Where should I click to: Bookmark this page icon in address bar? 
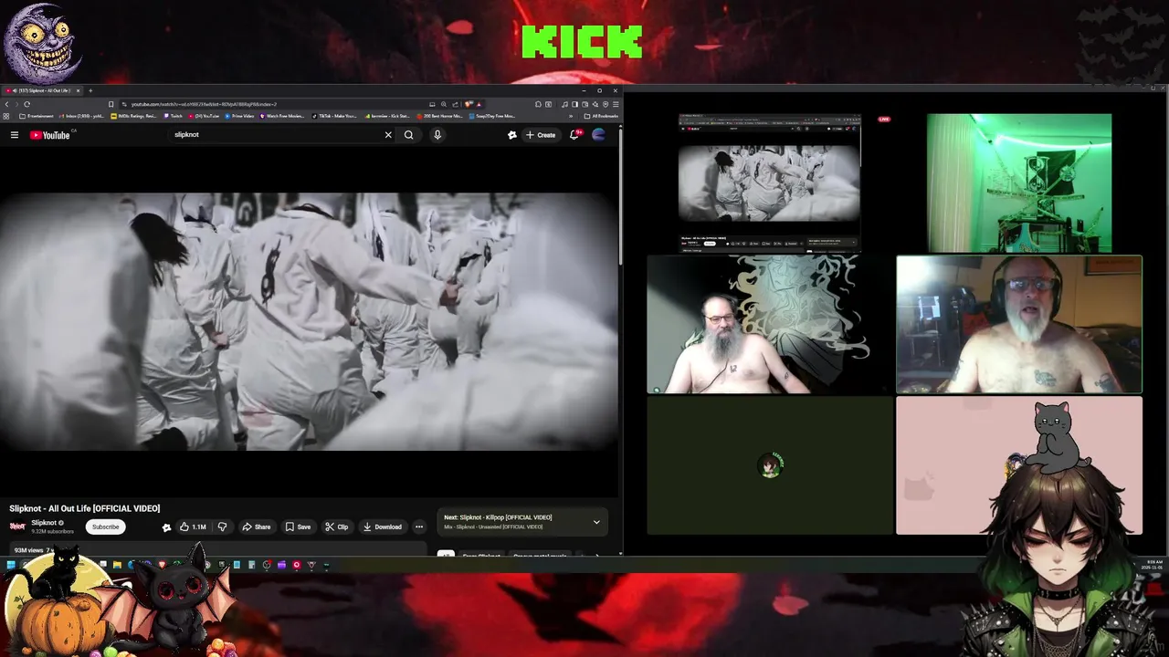pyautogui.click(x=111, y=104)
